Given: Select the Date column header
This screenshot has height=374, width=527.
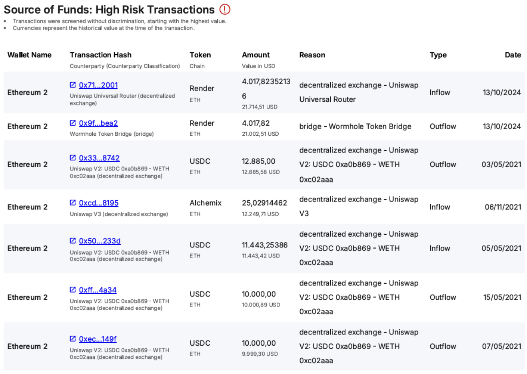Looking at the screenshot, I should [513, 55].
